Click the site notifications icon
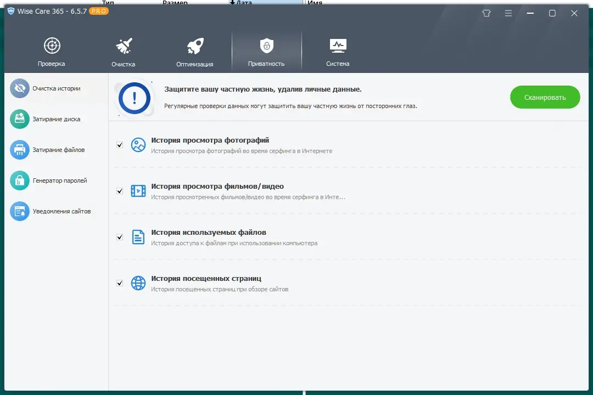The width and height of the screenshot is (593, 395). [20, 211]
